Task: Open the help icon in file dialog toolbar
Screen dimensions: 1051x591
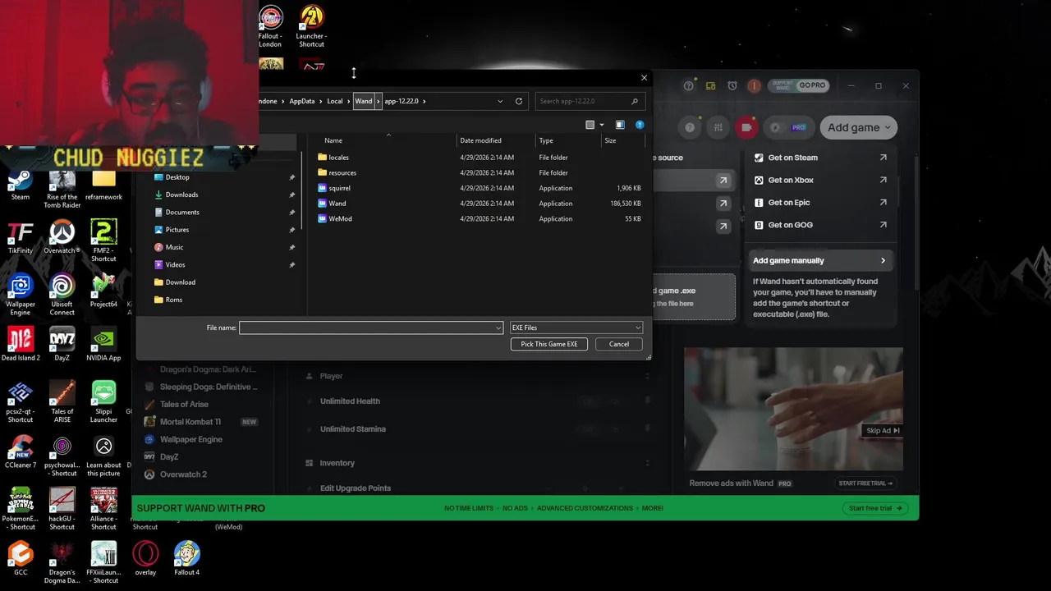Action: [x=640, y=125]
